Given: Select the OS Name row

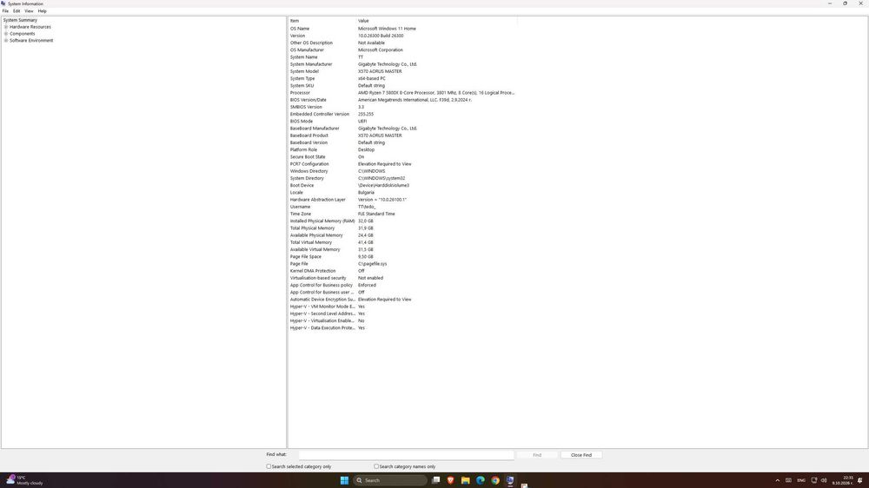Looking at the screenshot, I should pyautogui.click(x=403, y=29).
